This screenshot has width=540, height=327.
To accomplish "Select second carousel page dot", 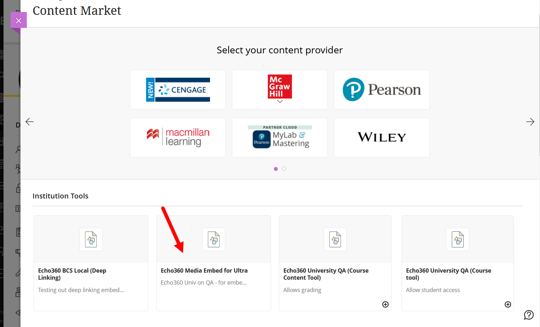I will (284, 169).
